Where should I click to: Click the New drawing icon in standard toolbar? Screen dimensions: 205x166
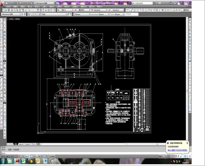tap(3, 10)
